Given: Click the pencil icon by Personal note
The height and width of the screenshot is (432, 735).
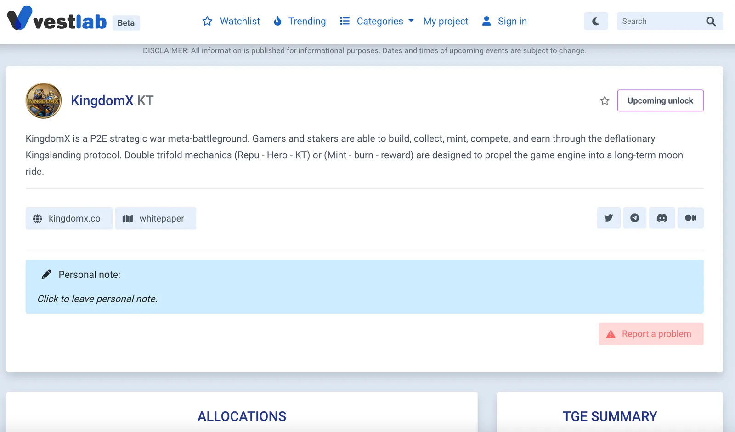Looking at the screenshot, I should 46,274.
